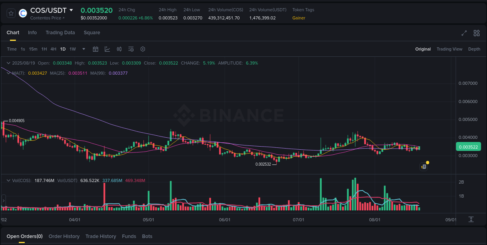Toggle auto-scale with the axis icon
The image size is (487, 245).
click(471, 219)
